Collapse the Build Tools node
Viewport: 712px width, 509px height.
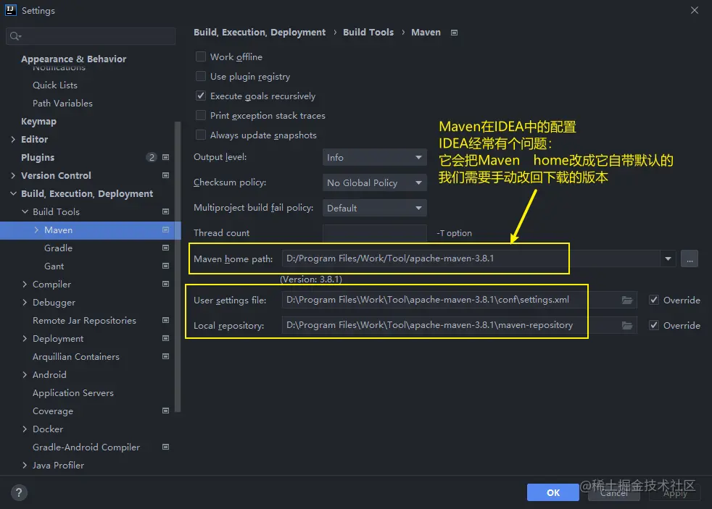click(25, 211)
